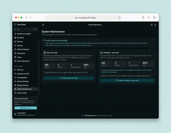Click 1 Custom groups stat in Hardware reset
Image resolution: width=171 pixels, height=133 pixels.
click(x=134, y=64)
